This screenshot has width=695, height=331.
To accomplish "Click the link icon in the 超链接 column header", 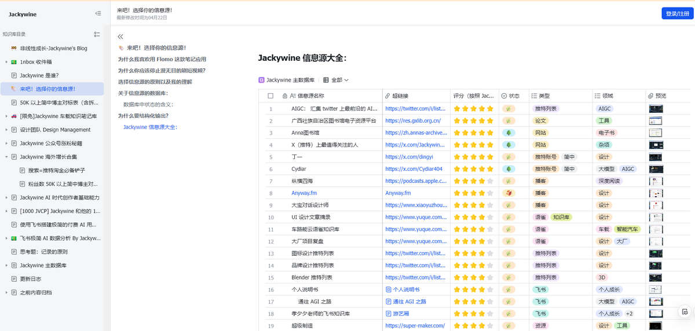I will tap(387, 95).
